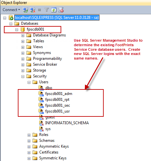Collapse the fpscdb001 database node
Image resolution: width=151 pixels, height=161 pixels.
pyautogui.click(x=17, y=30)
